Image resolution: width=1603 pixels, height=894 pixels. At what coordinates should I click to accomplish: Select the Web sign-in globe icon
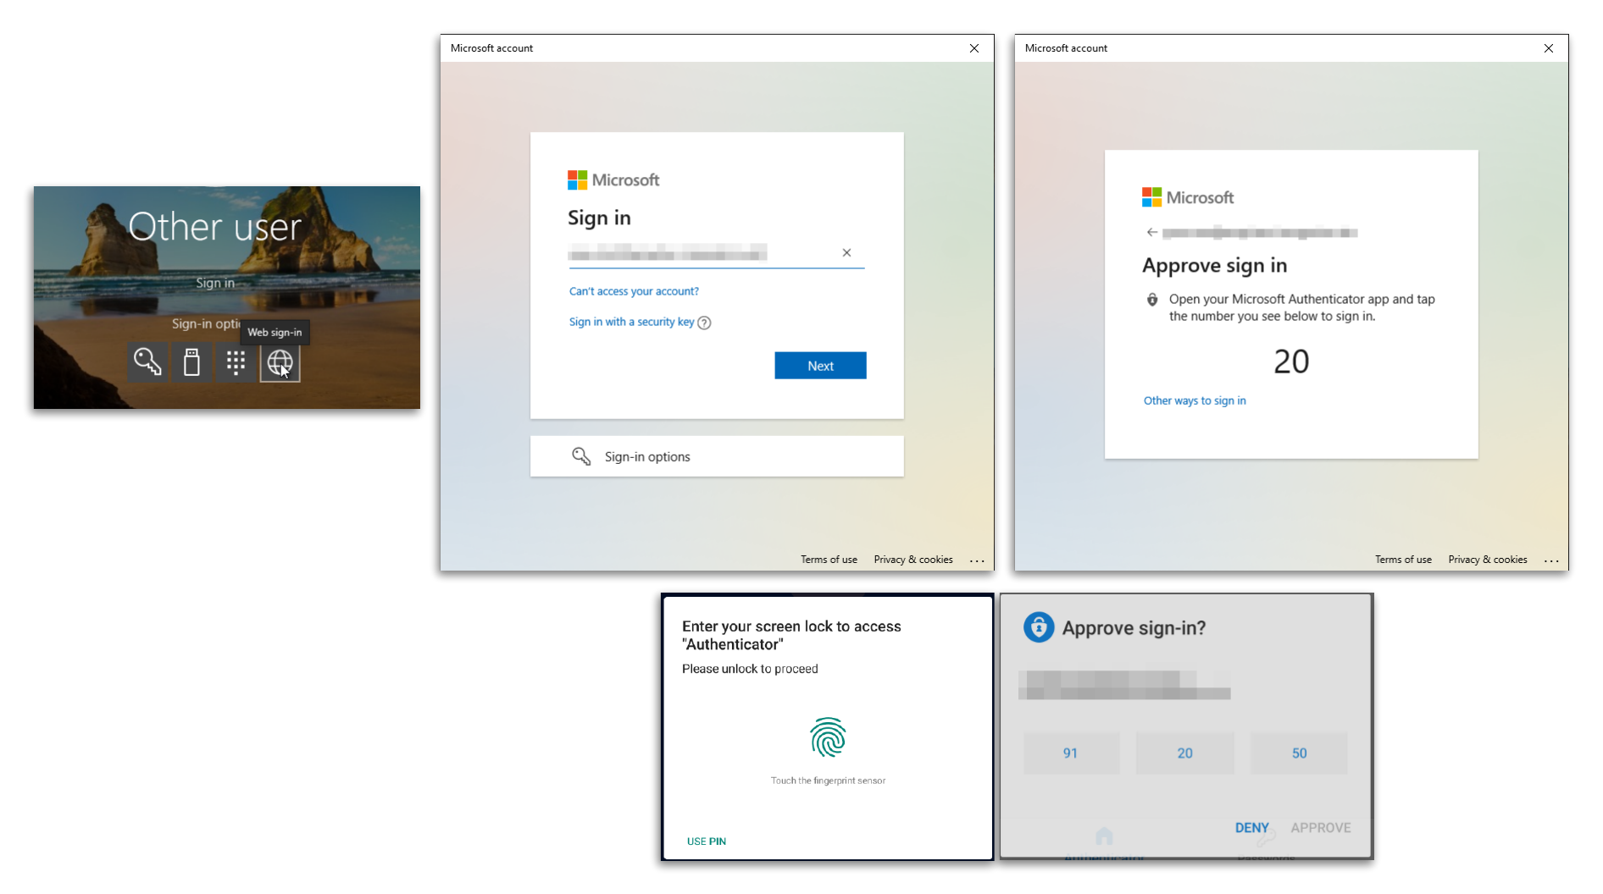[280, 361]
